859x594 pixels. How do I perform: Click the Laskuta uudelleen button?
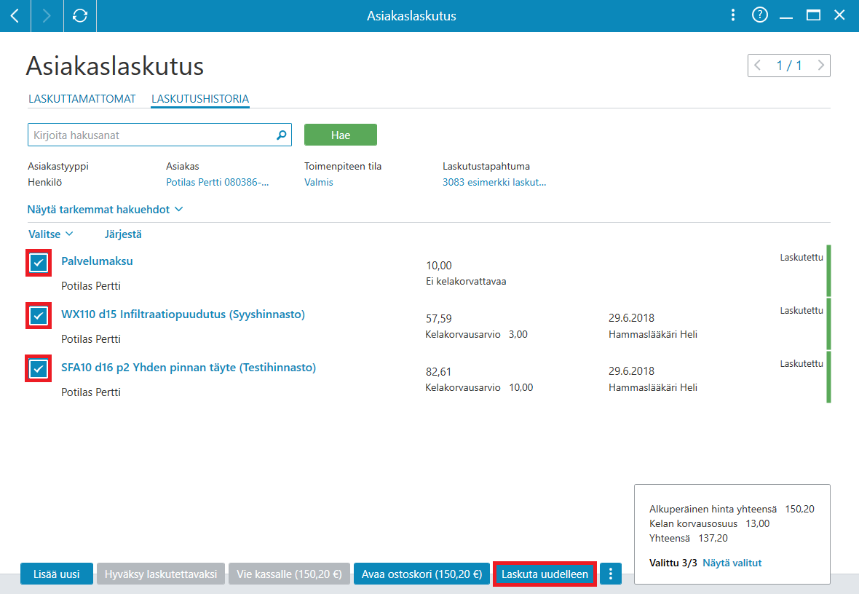[x=545, y=574]
